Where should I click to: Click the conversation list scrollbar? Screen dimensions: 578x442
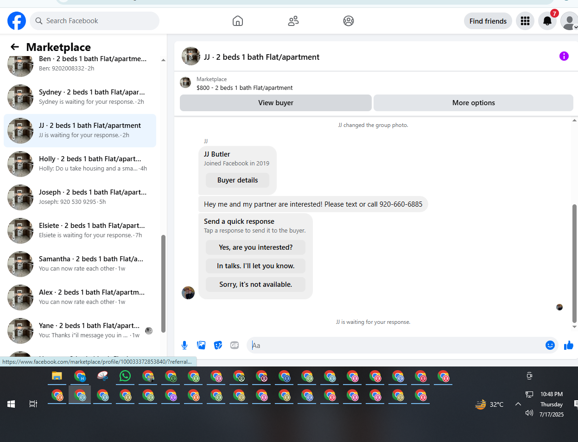tap(163, 284)
